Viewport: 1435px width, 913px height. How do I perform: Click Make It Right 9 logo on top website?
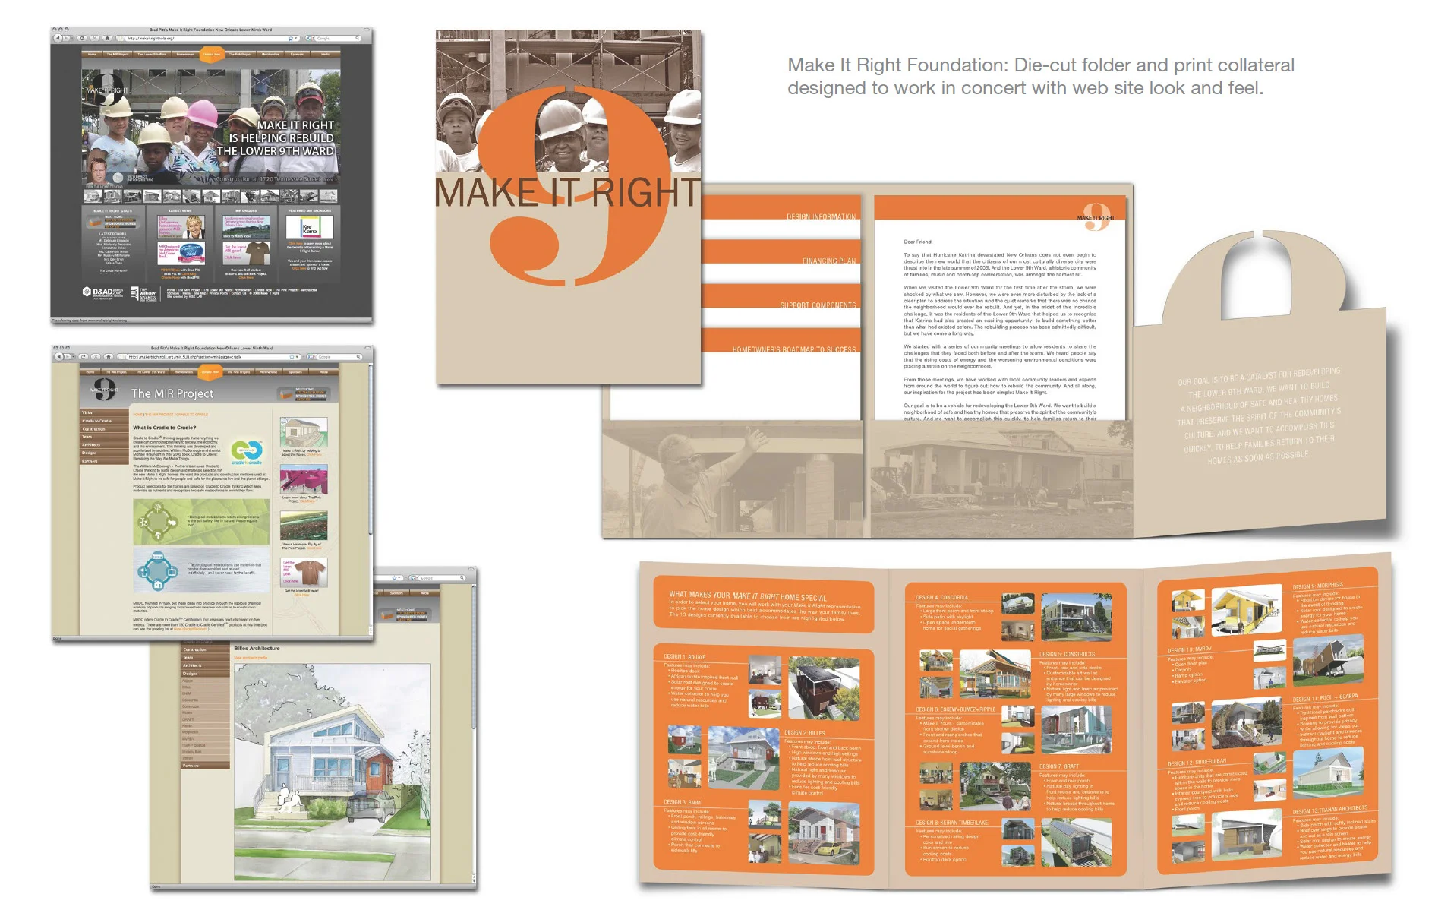tap(106, 91)
